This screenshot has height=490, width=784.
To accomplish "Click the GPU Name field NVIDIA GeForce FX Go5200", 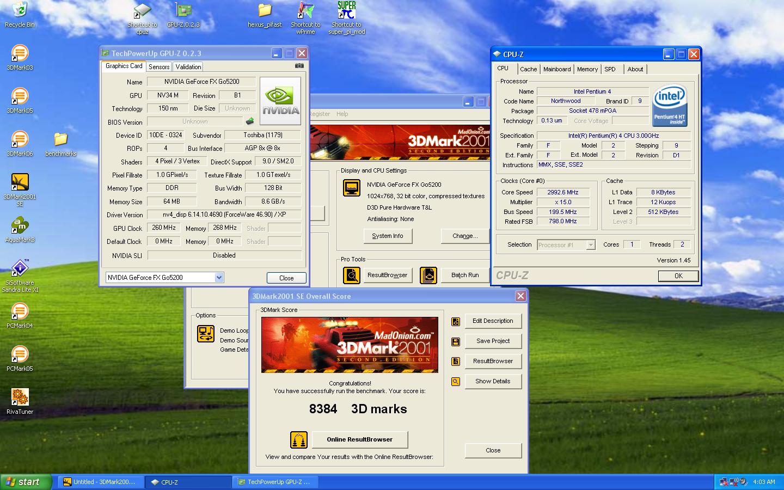I will coord(201,81).
